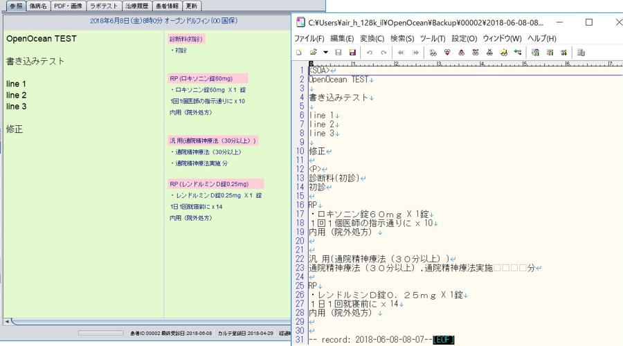Click the grey Save disk icon
623x346 pixels.
(x=338, y=53)
